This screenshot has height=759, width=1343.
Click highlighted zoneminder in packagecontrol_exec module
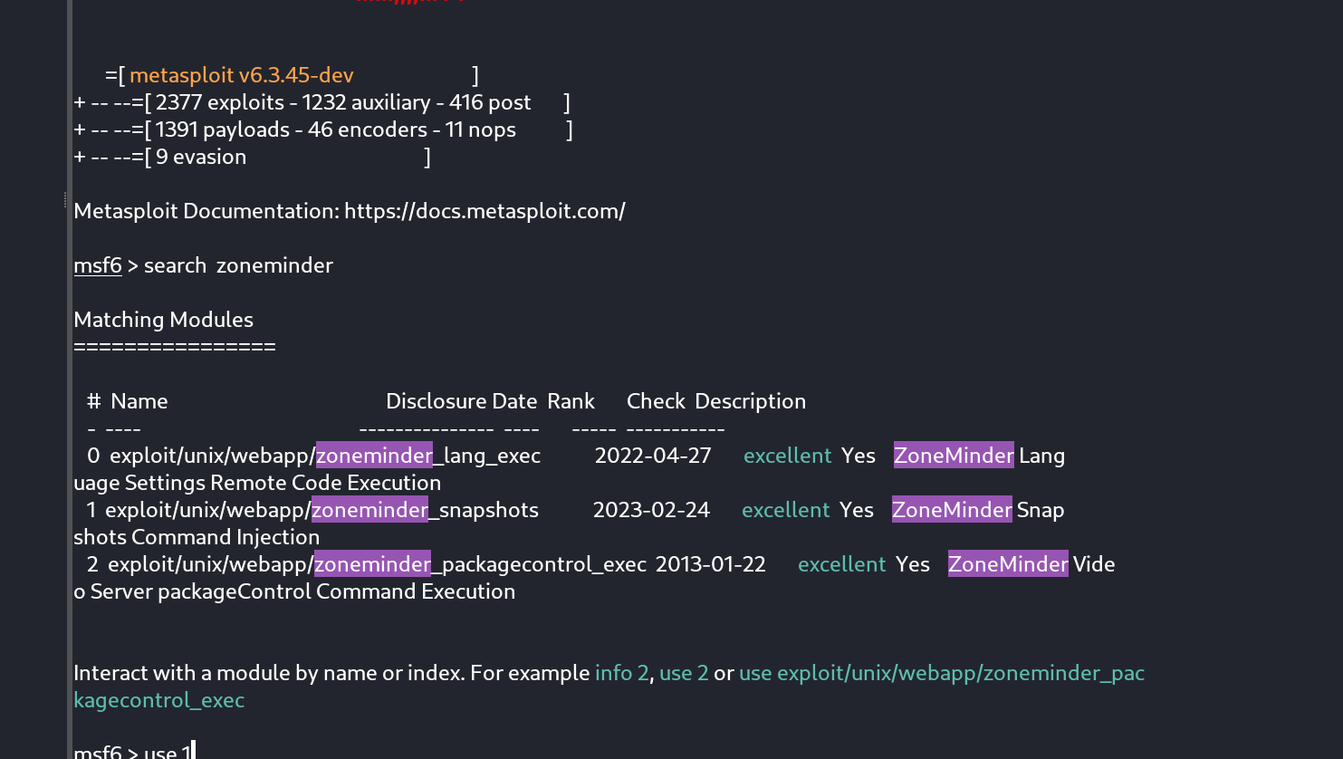coord(372,564)
